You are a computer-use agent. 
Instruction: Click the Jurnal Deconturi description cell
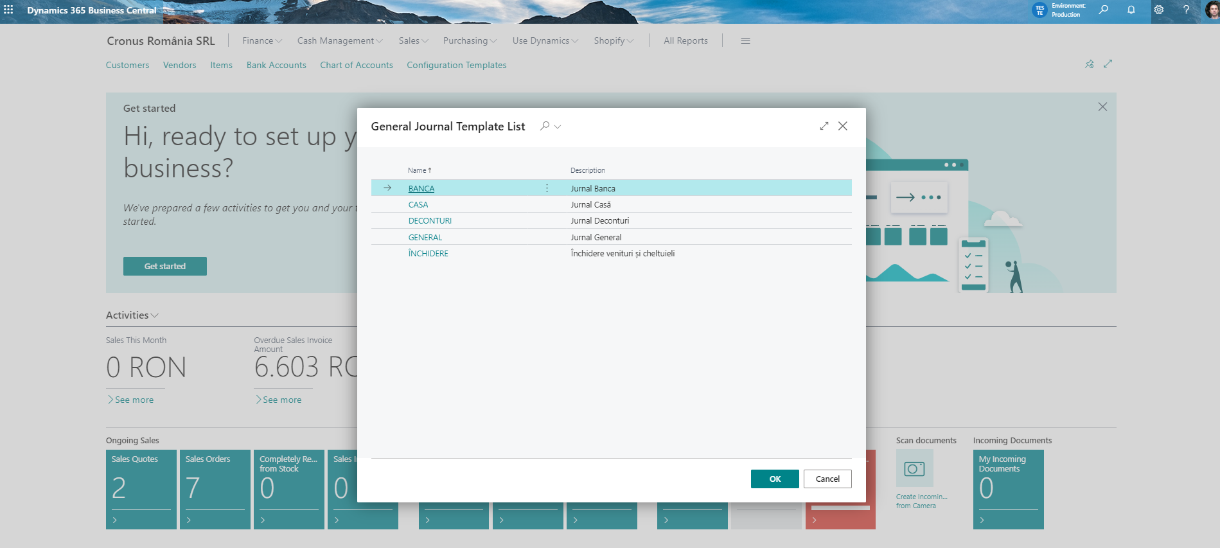click(x=600, y=220)
